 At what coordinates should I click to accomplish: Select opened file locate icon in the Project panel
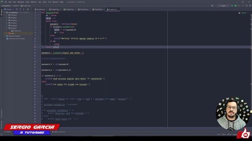pyautogui.click(x=17, y=9)
